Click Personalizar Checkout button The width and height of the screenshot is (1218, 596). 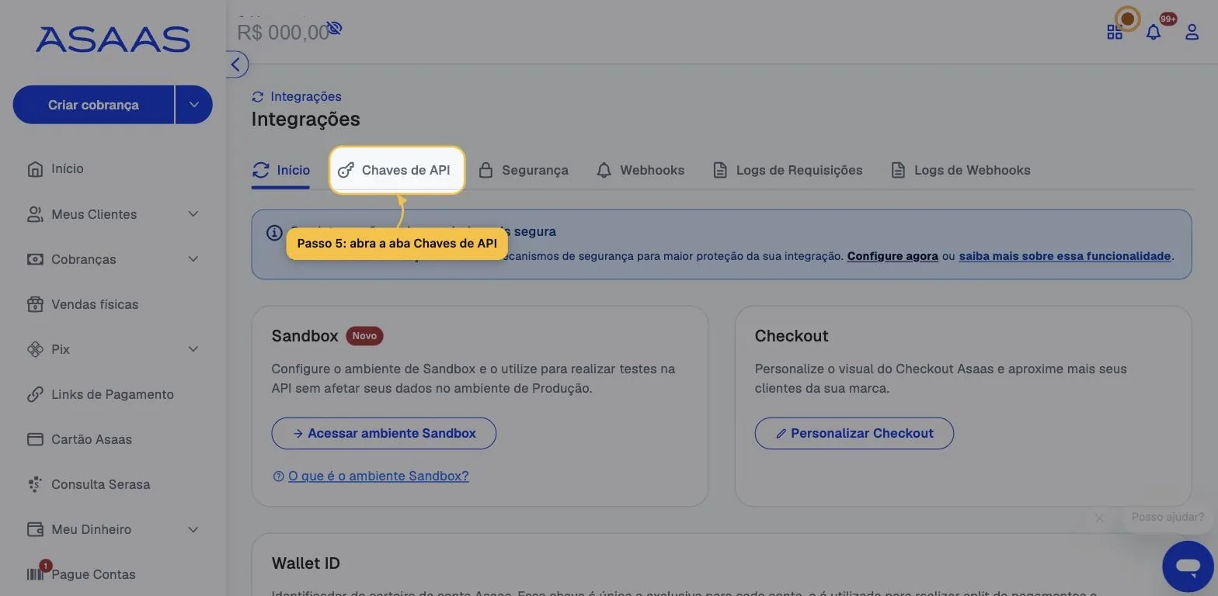[x=854, y=434]
